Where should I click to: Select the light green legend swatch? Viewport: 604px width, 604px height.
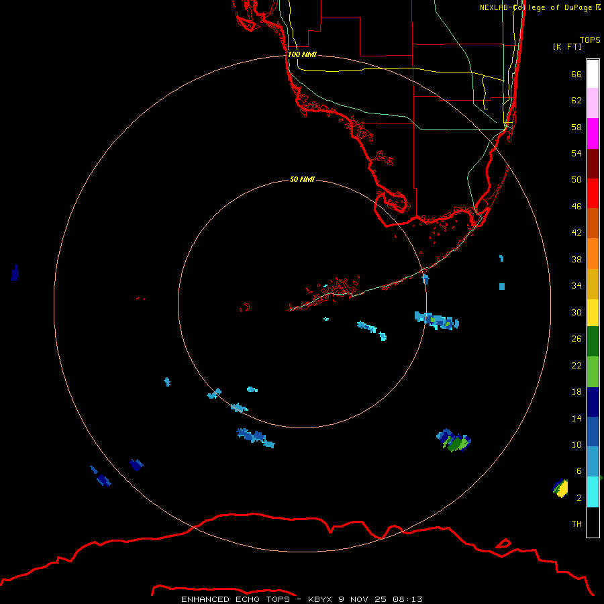[x=593, y=372]
